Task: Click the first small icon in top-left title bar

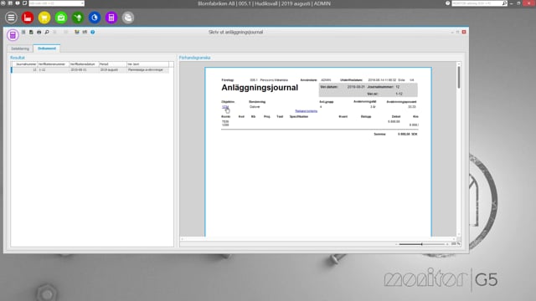Action: tap(3, 3)
